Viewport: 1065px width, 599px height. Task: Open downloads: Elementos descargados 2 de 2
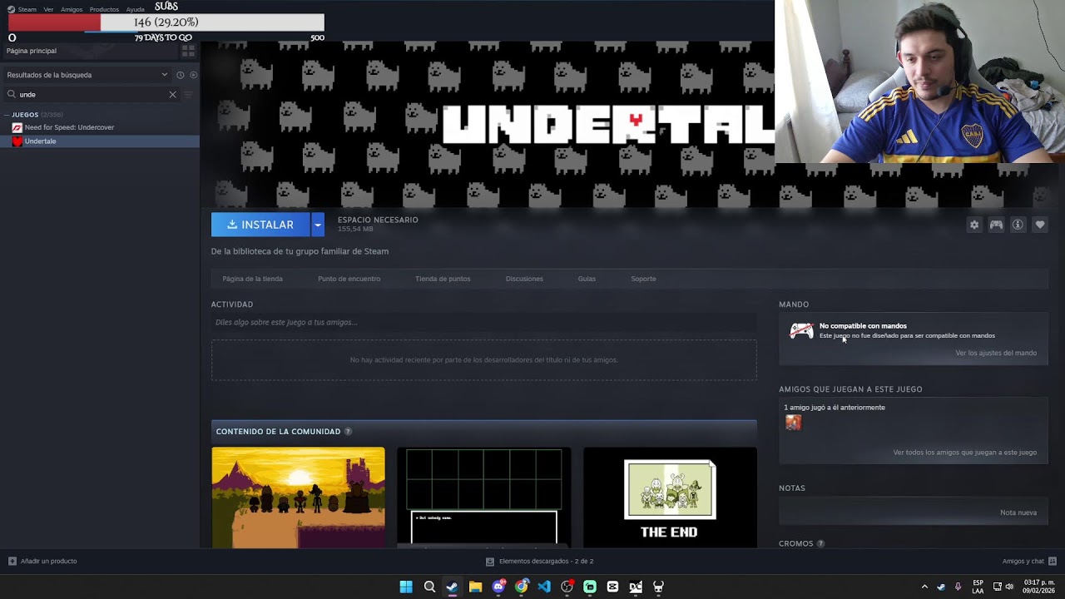tap(539, 562)
